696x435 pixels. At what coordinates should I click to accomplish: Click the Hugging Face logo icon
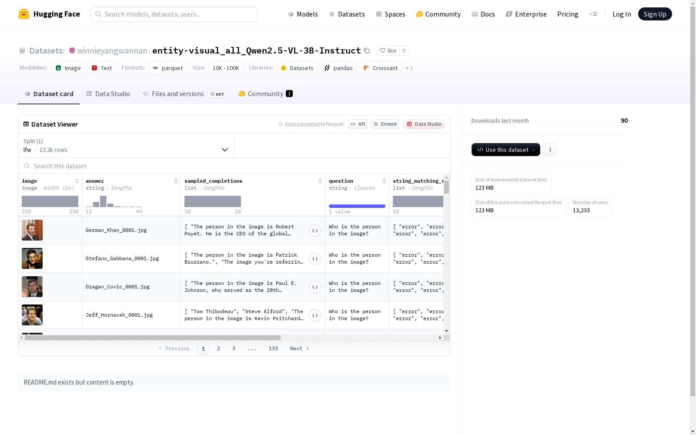tap(24, 14)
